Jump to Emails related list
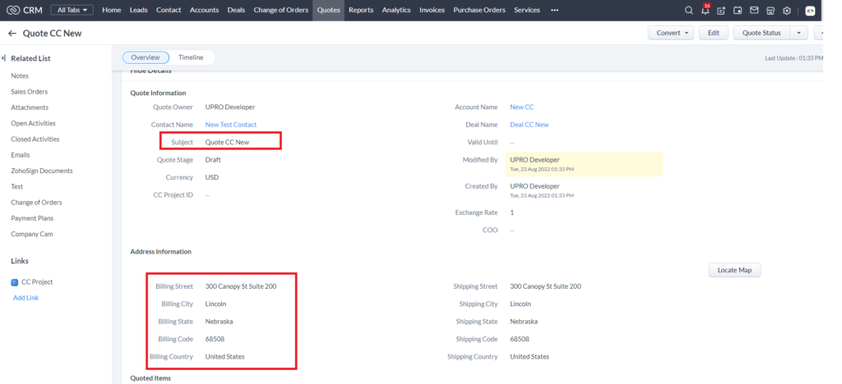Screen dimensions: 842x384 point(21,155)
